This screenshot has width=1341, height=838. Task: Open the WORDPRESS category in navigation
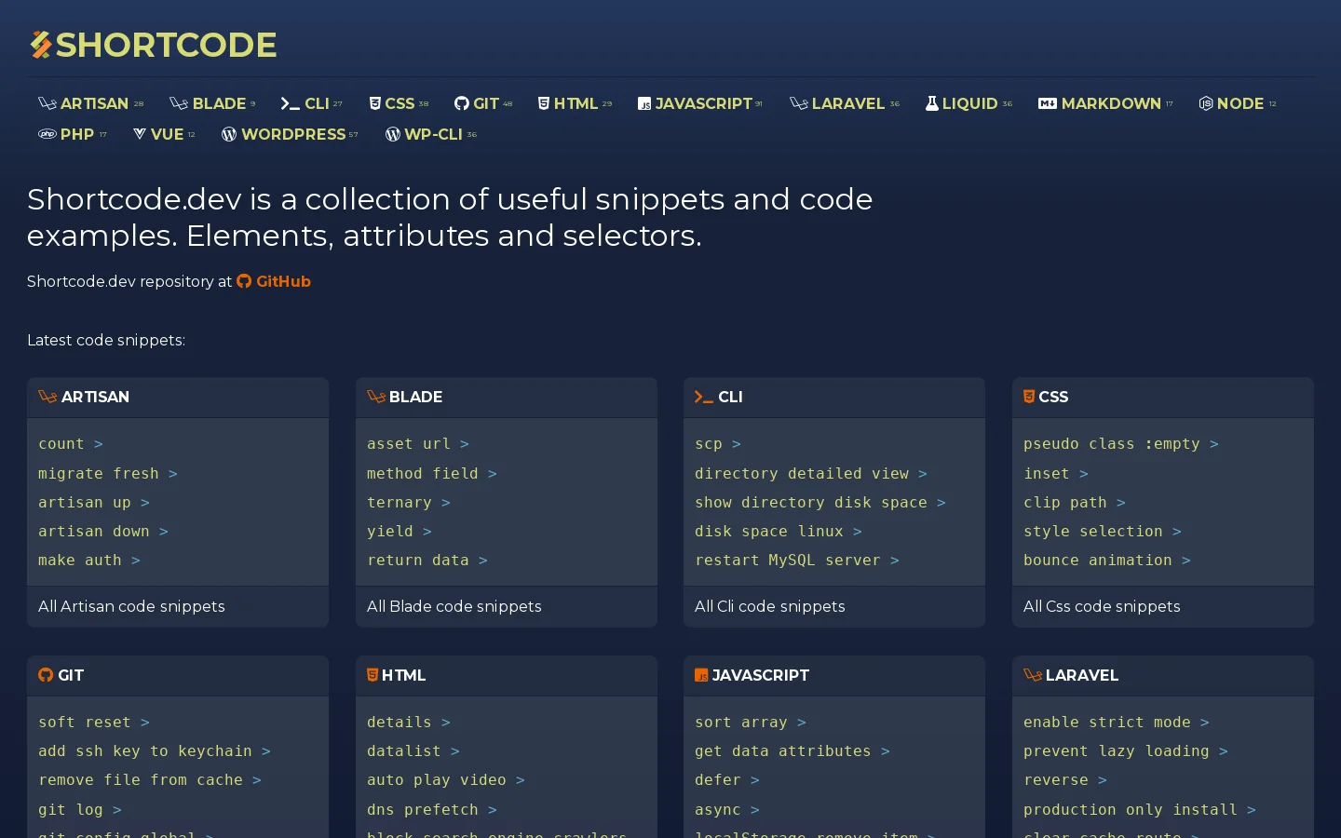point(290,134)
